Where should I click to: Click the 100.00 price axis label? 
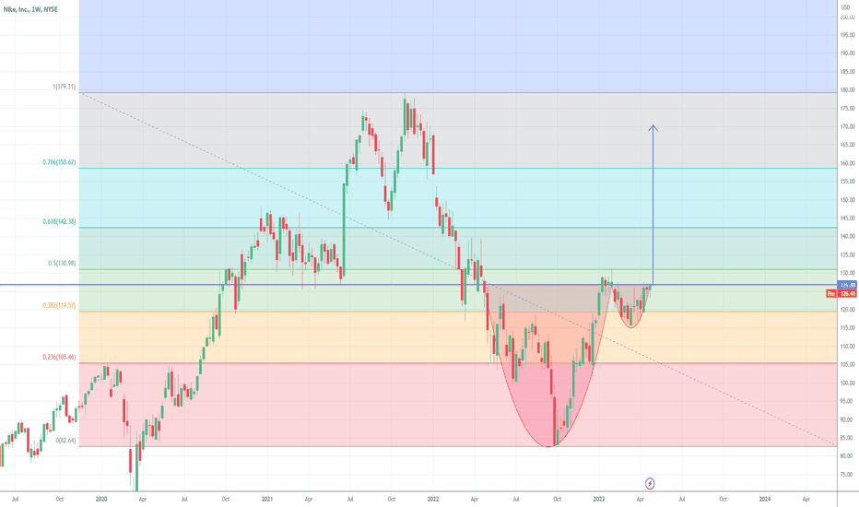pos(847,383)
